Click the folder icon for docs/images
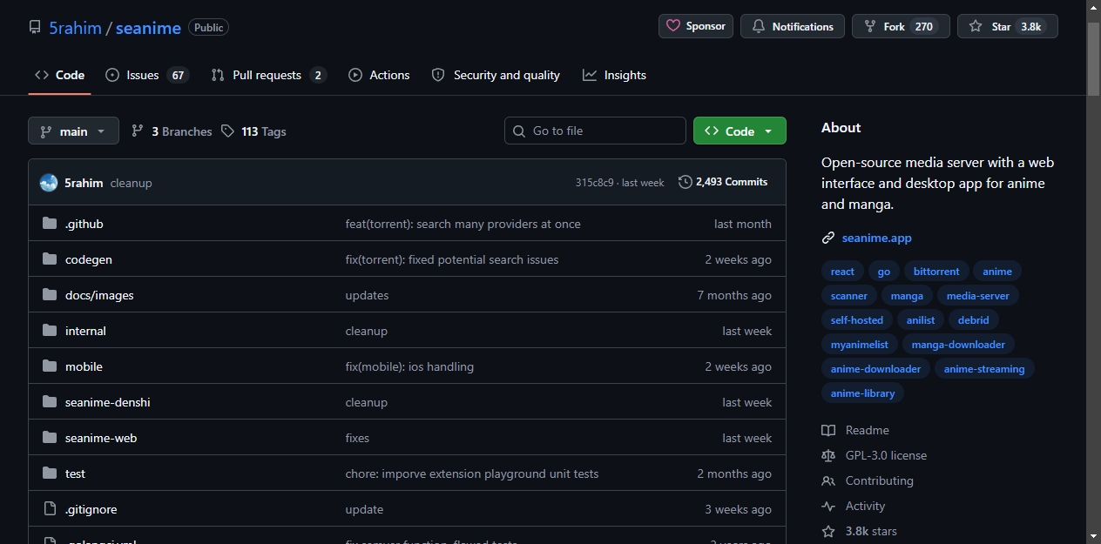Image resolution: width=1101 pixels, height=544 pixels. pyautogui.click(x=50, y=295)
